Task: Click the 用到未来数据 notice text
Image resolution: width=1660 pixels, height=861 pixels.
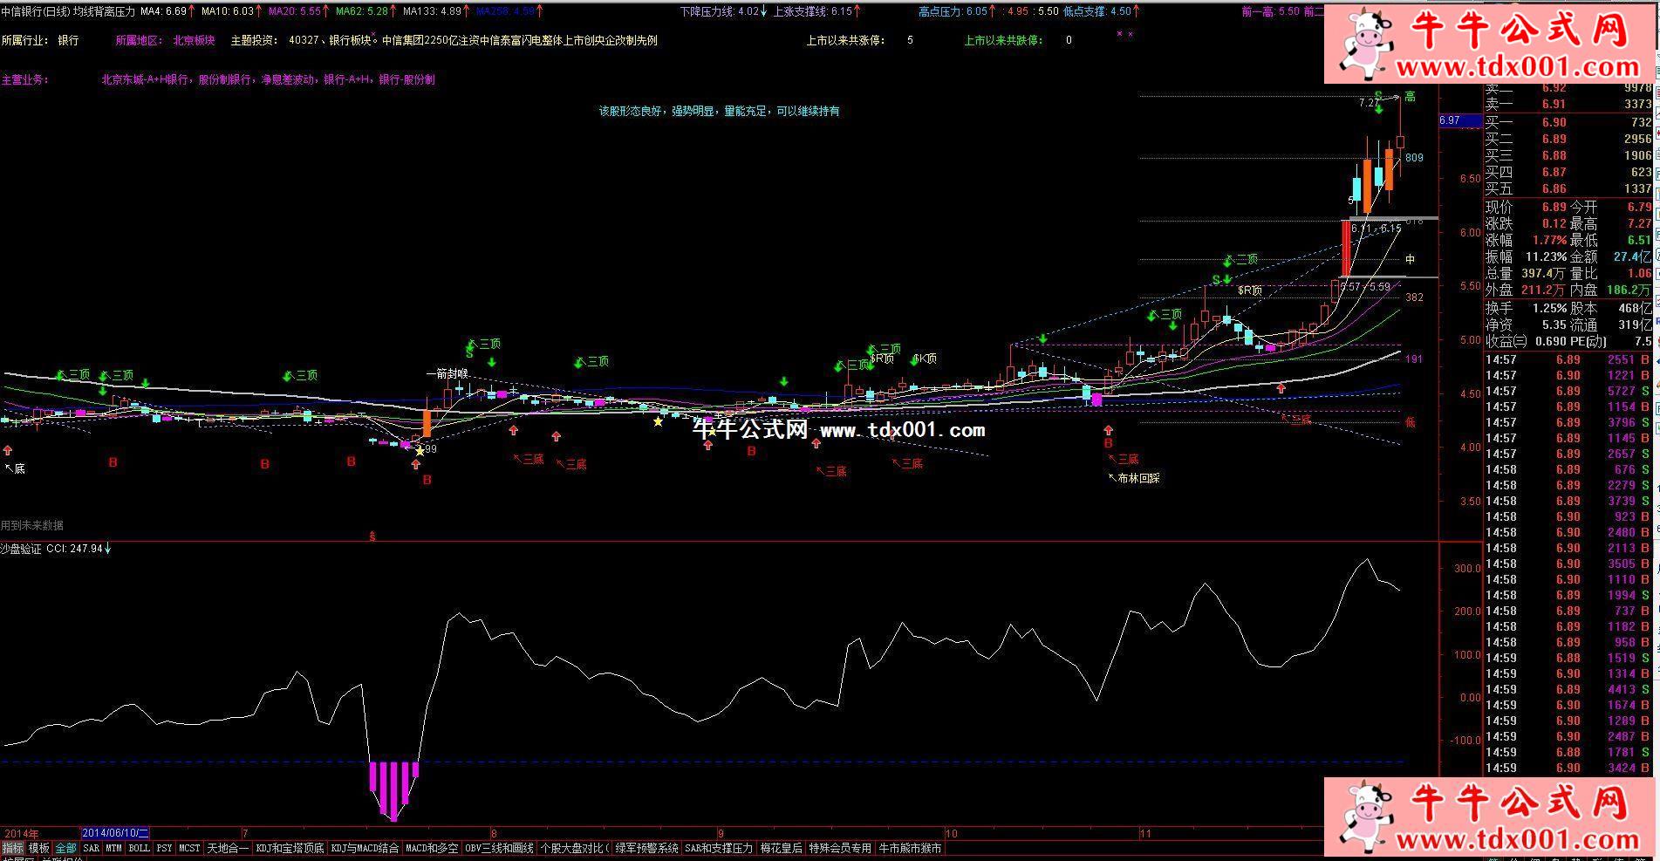Action: pos(32,525)
